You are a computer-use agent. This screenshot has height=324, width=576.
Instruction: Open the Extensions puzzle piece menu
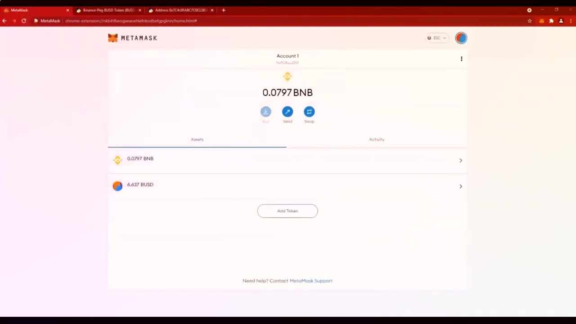[x=551, y=21]
